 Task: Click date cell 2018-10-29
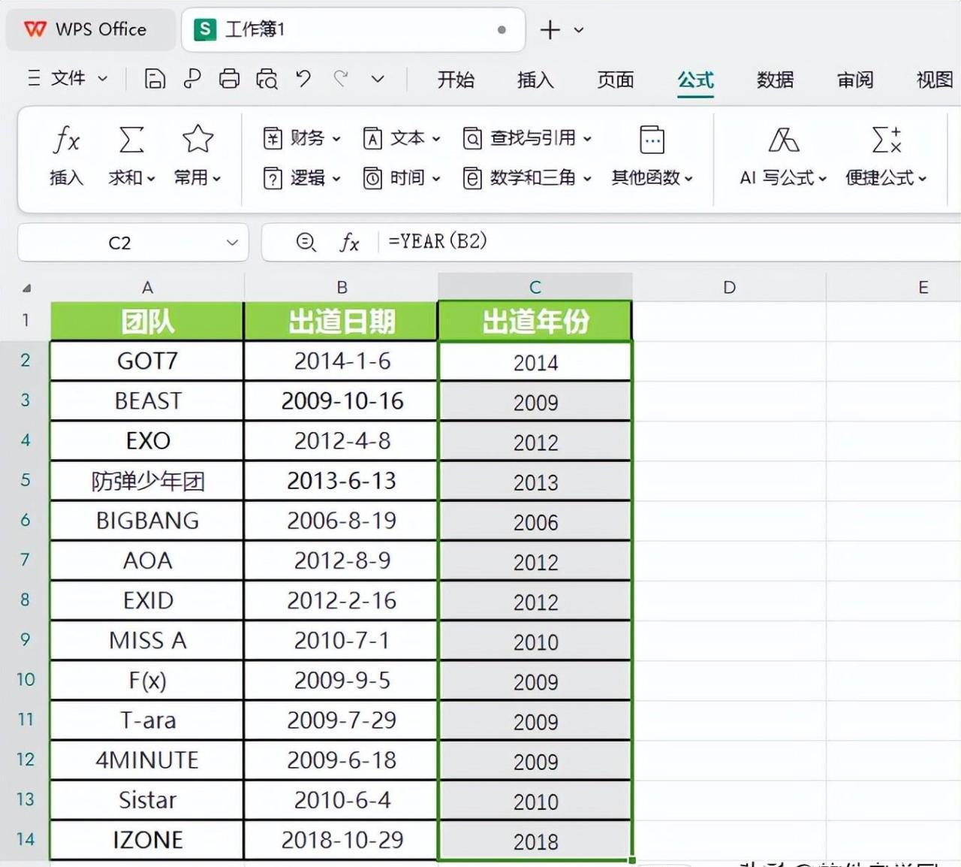(x=342, y=840)
